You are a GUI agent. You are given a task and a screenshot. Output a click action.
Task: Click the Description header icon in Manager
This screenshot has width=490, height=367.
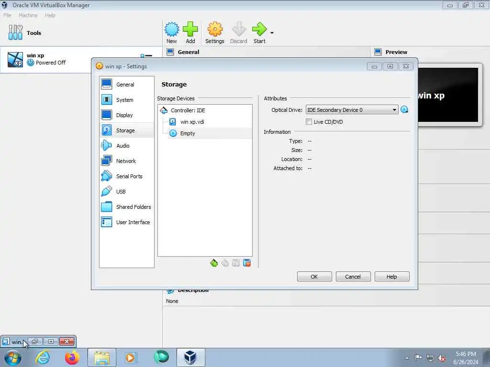coord(170,291)
